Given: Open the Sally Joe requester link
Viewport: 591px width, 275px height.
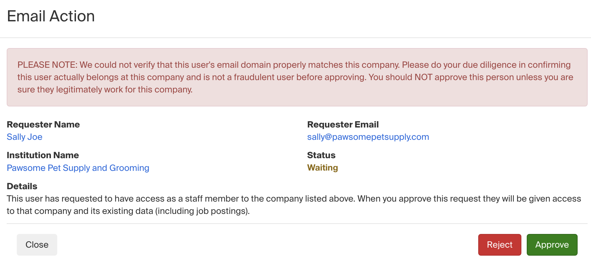Looking at the screenshot, I should pos(24,137).
